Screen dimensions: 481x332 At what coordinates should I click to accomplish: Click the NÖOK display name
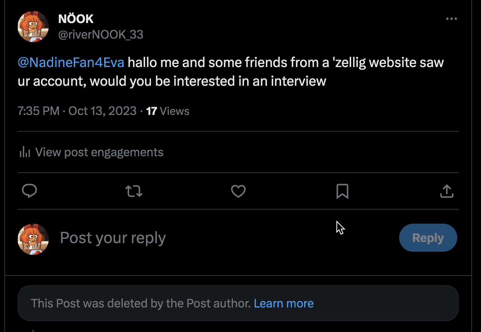click(76, 18)
